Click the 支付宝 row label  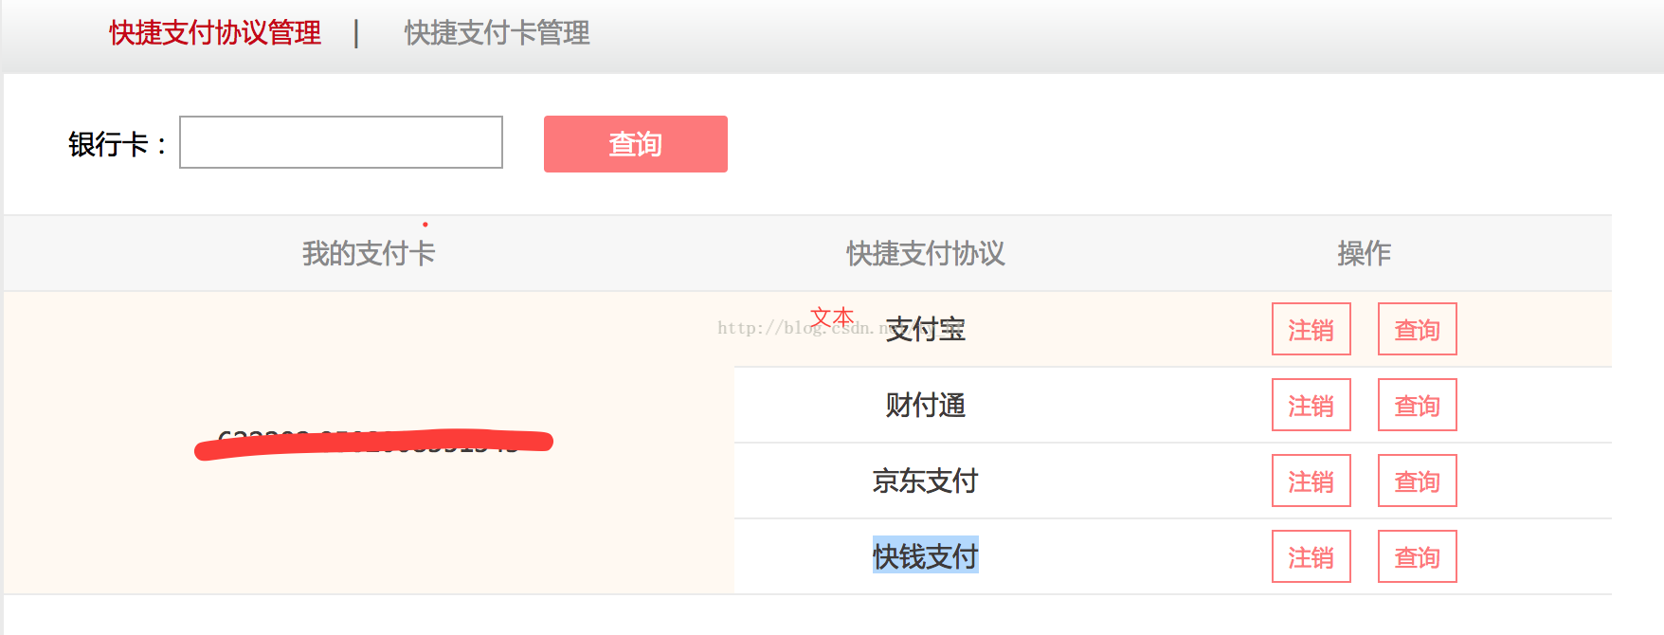point(925,329)
